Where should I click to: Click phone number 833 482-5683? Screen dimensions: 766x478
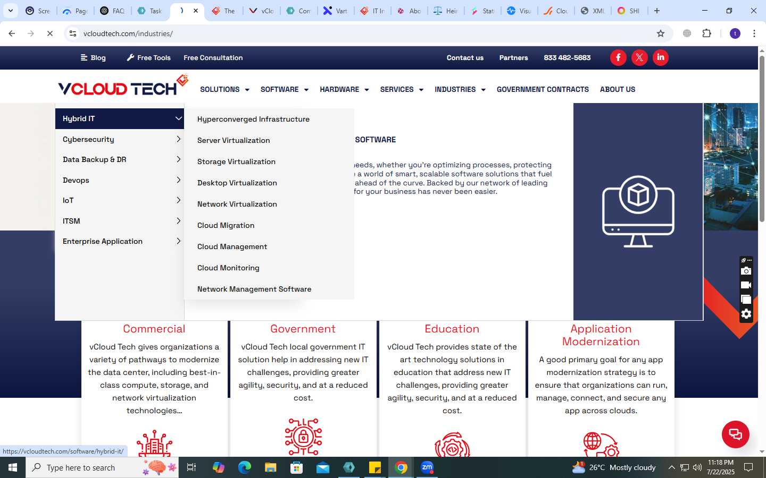point(567,57)
